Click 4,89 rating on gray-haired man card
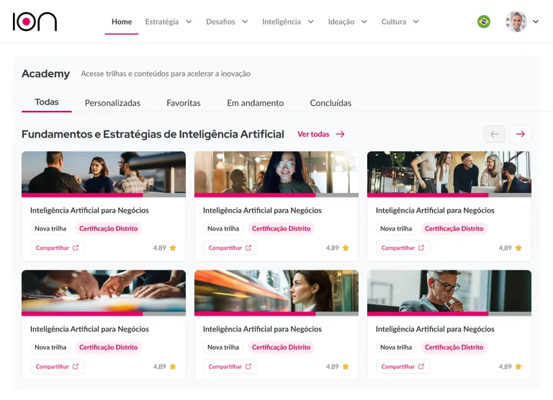This screenshot has height=400, width=553. (x=505, y=366)
